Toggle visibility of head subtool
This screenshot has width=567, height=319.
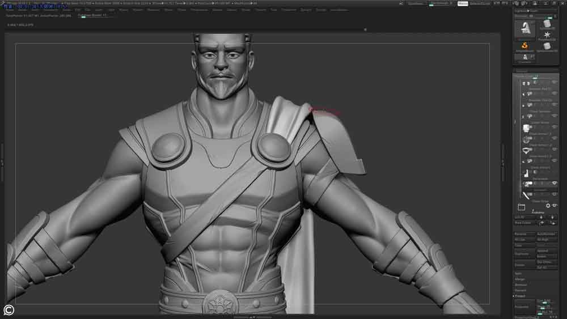(555, 127)
